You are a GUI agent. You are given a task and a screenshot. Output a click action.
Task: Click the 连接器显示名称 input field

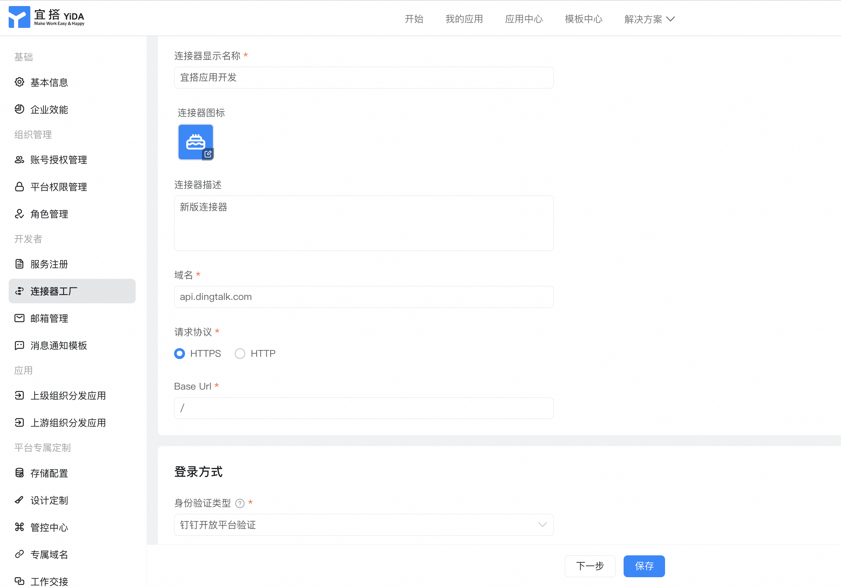364,78
